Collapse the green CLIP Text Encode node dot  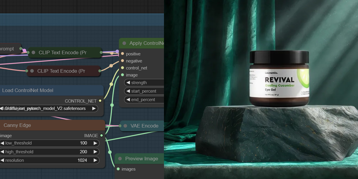33,53
